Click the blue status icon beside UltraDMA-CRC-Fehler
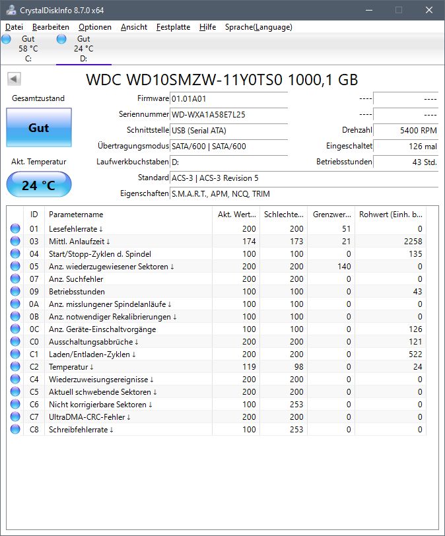The height and width of the screenshot is (536, 445). (x=15, y=418)
